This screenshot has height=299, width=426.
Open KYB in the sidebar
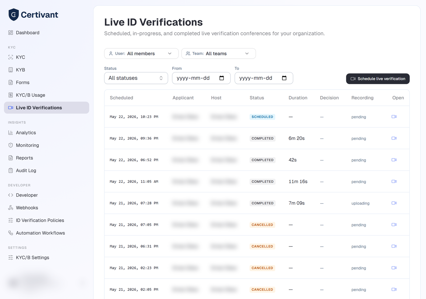pos(47,70)
